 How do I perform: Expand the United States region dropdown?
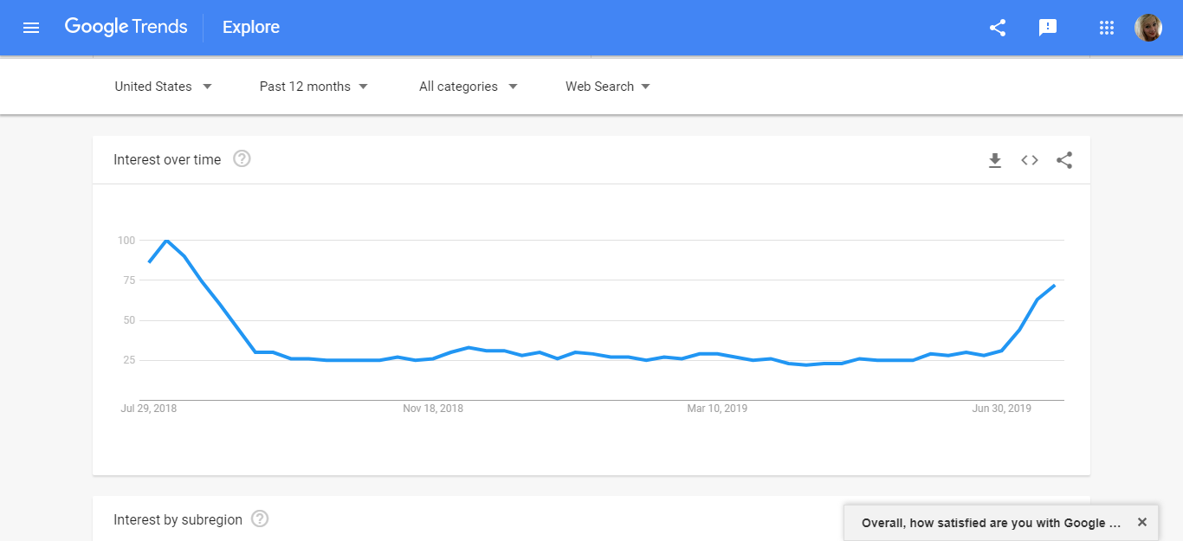[x=164, y=87]
